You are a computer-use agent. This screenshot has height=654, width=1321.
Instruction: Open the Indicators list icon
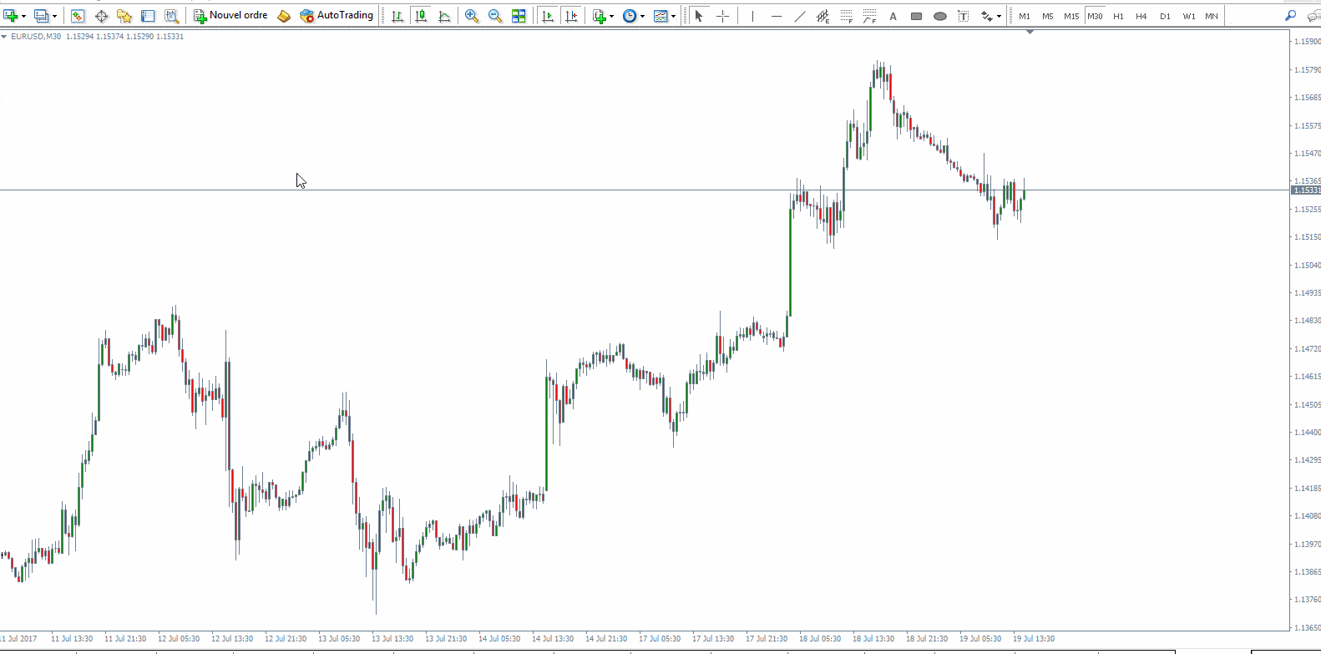(599, 16)
